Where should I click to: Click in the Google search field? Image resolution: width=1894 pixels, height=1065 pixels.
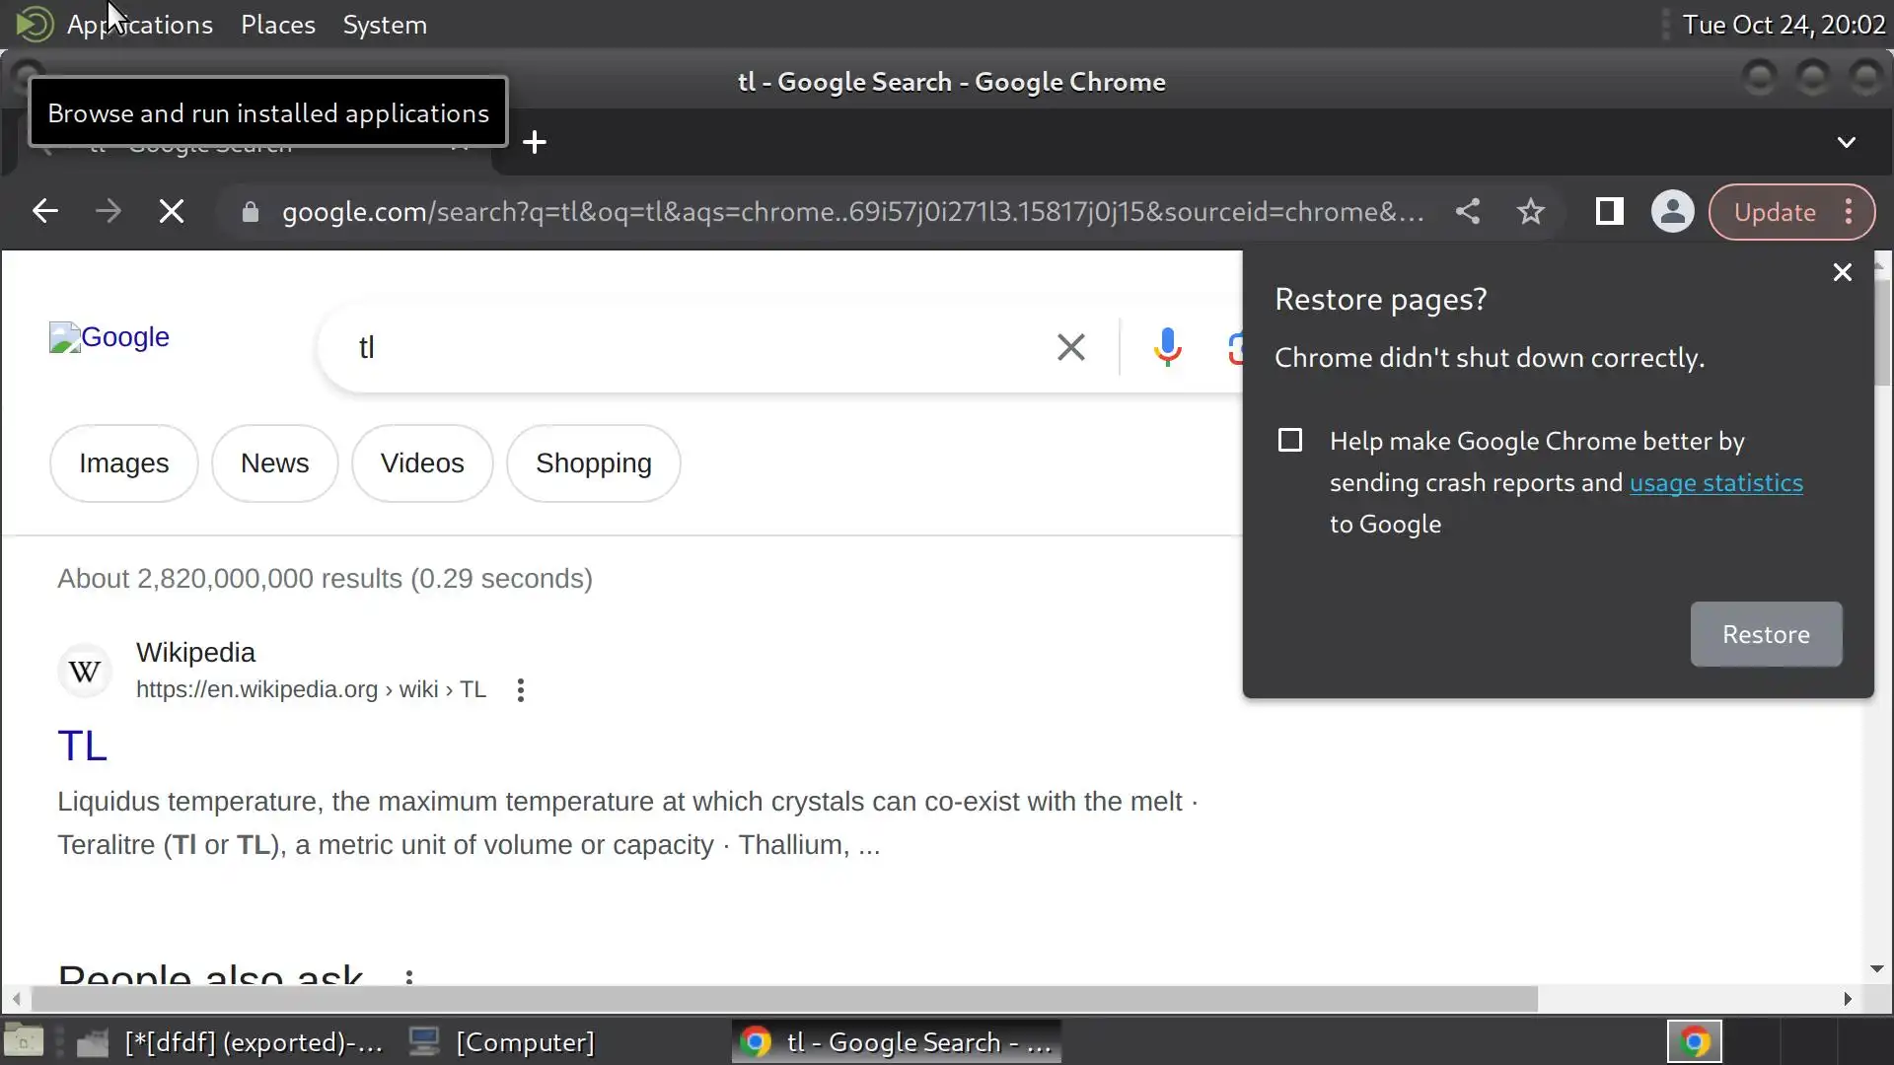[691, 347]
